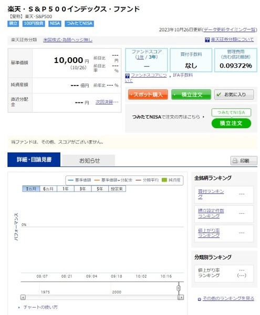
Task: Switch to 詳細・目論見書 tab
Action: (34, 160)
